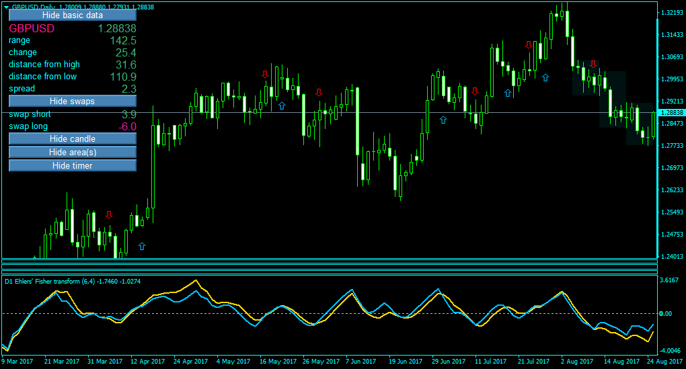The image size is (686, 369).
Task: Toggle the Hide swaps button
Action: click(73, 101)
